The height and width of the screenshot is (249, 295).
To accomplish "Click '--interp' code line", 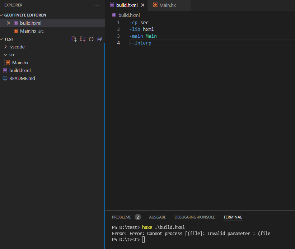I will pyautogui.click(x=140, y=43).
